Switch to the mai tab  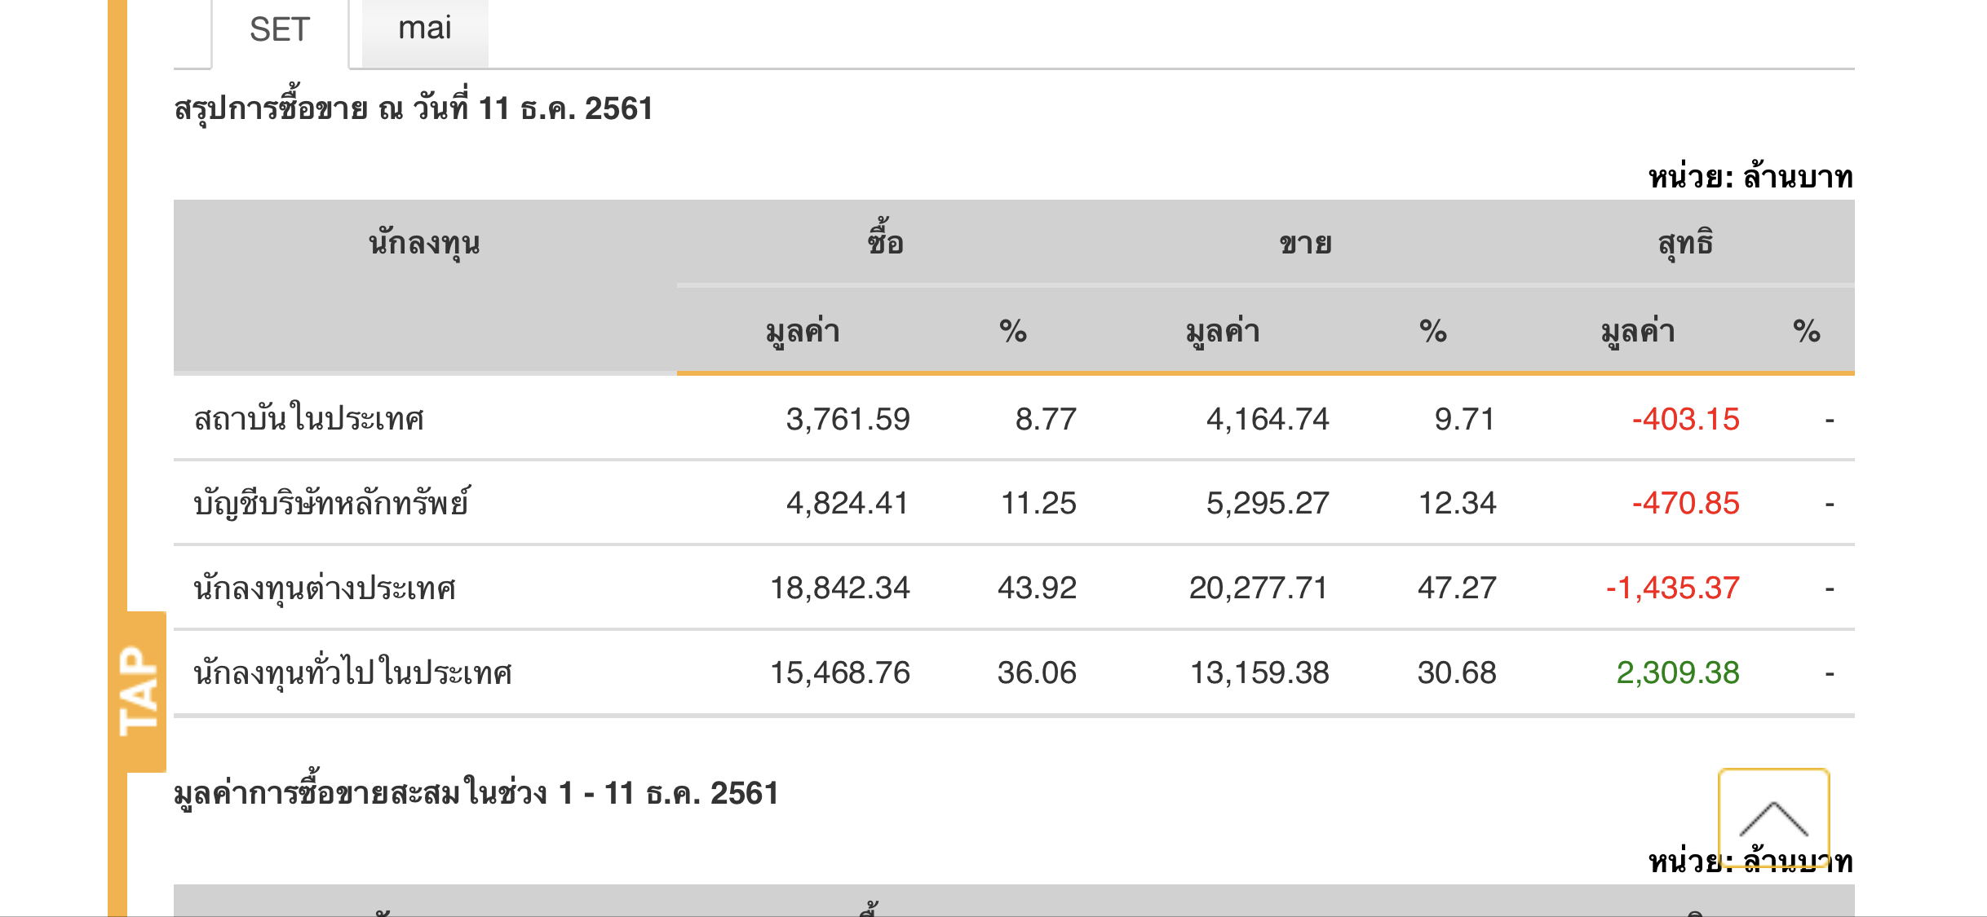pyautogui.click(x=424, y=29)
